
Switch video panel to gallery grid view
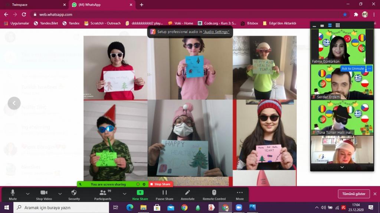tap(337, 25)
